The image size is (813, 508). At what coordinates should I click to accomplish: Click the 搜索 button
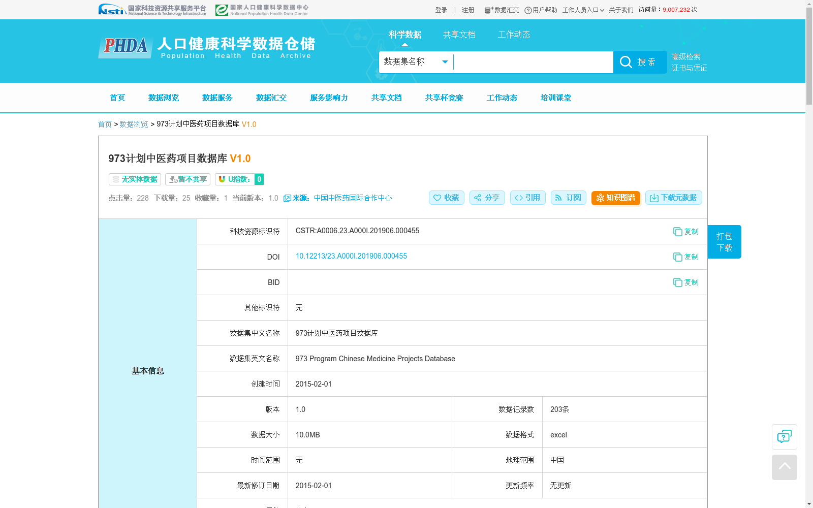pyautogui.click(x=640, y=62)
